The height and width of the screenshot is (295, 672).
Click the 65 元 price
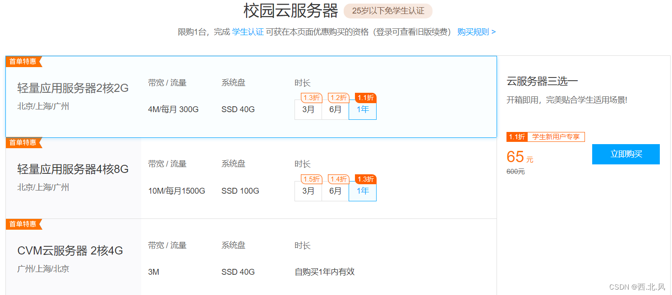[x=520, y=157]
